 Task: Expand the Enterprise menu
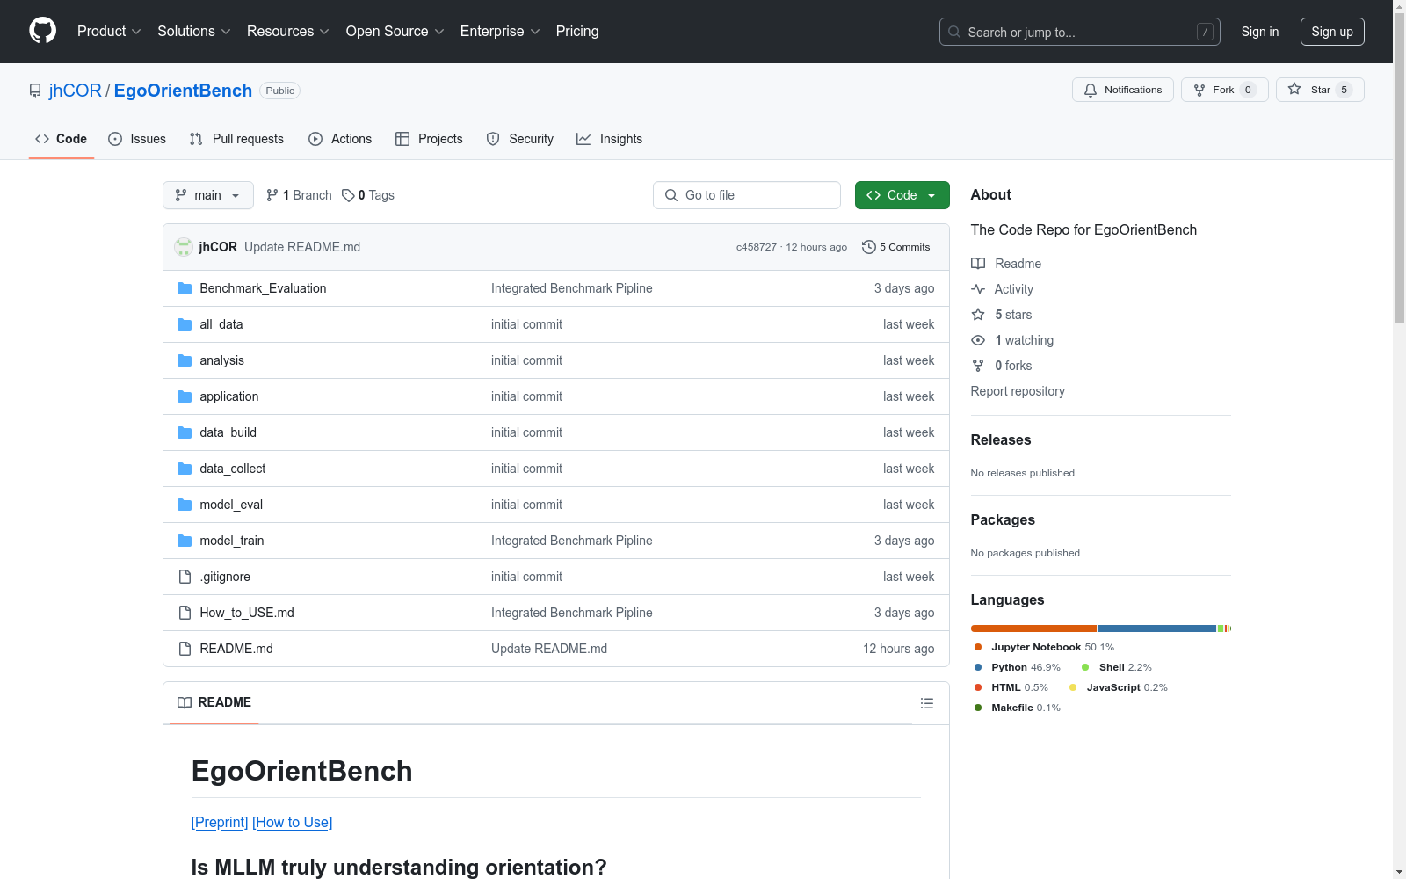[500, 31]
